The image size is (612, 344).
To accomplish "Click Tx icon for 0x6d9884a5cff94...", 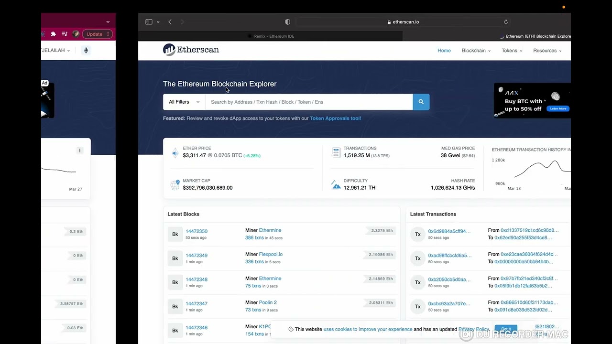I will coord(417,234).
